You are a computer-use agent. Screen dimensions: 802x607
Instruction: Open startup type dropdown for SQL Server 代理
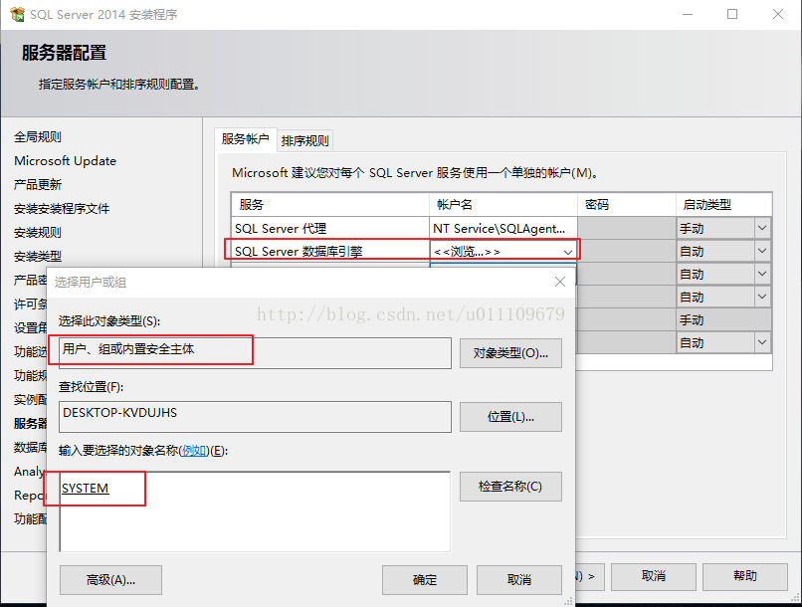(762, 228)
